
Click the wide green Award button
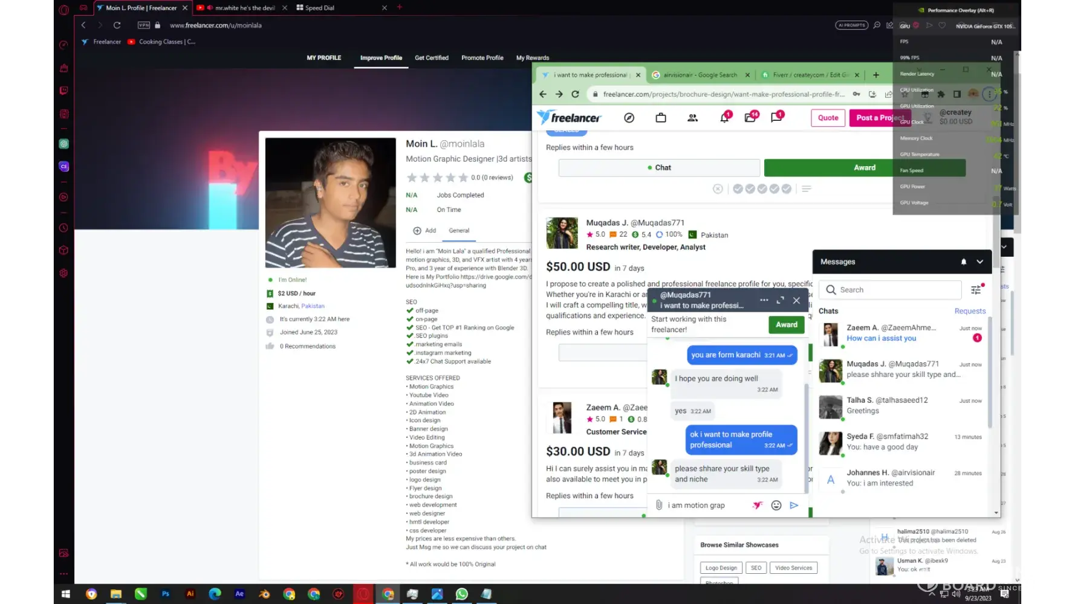pos(865,168)
